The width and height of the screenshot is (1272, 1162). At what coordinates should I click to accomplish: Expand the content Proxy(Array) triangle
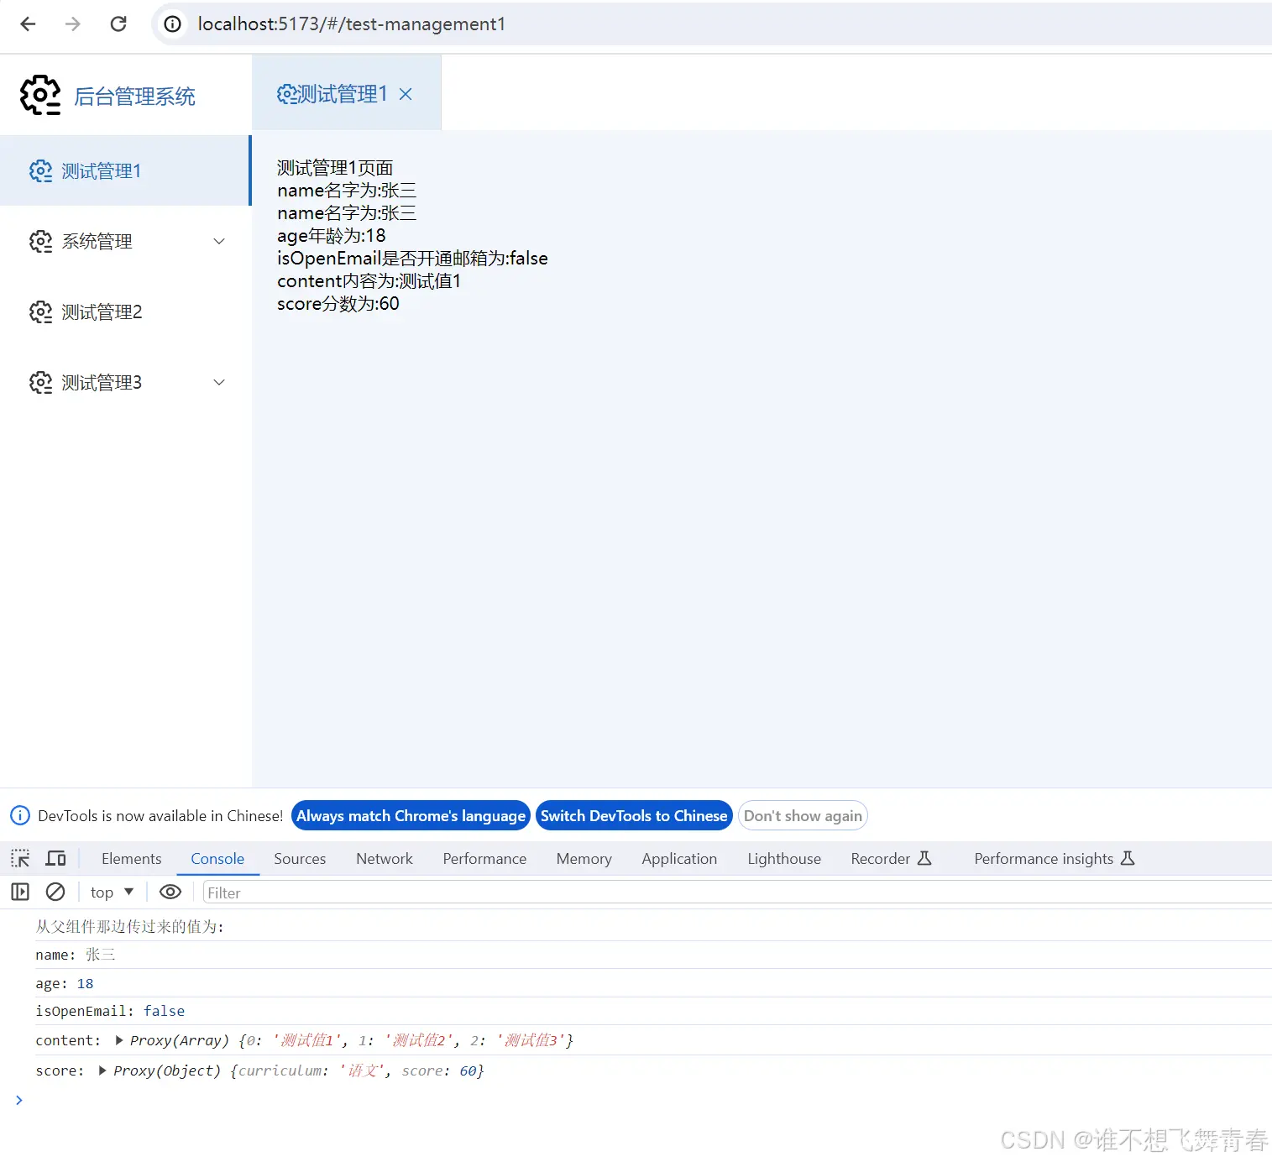(119, 1040)
